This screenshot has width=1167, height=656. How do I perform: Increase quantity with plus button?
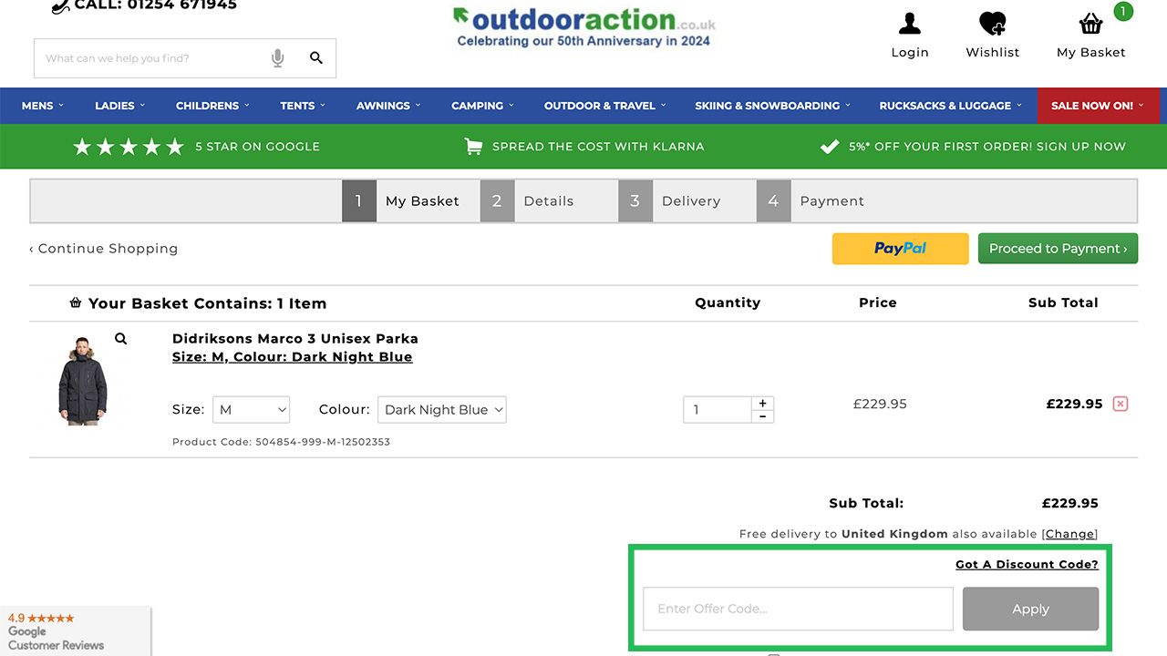[762, 403]
